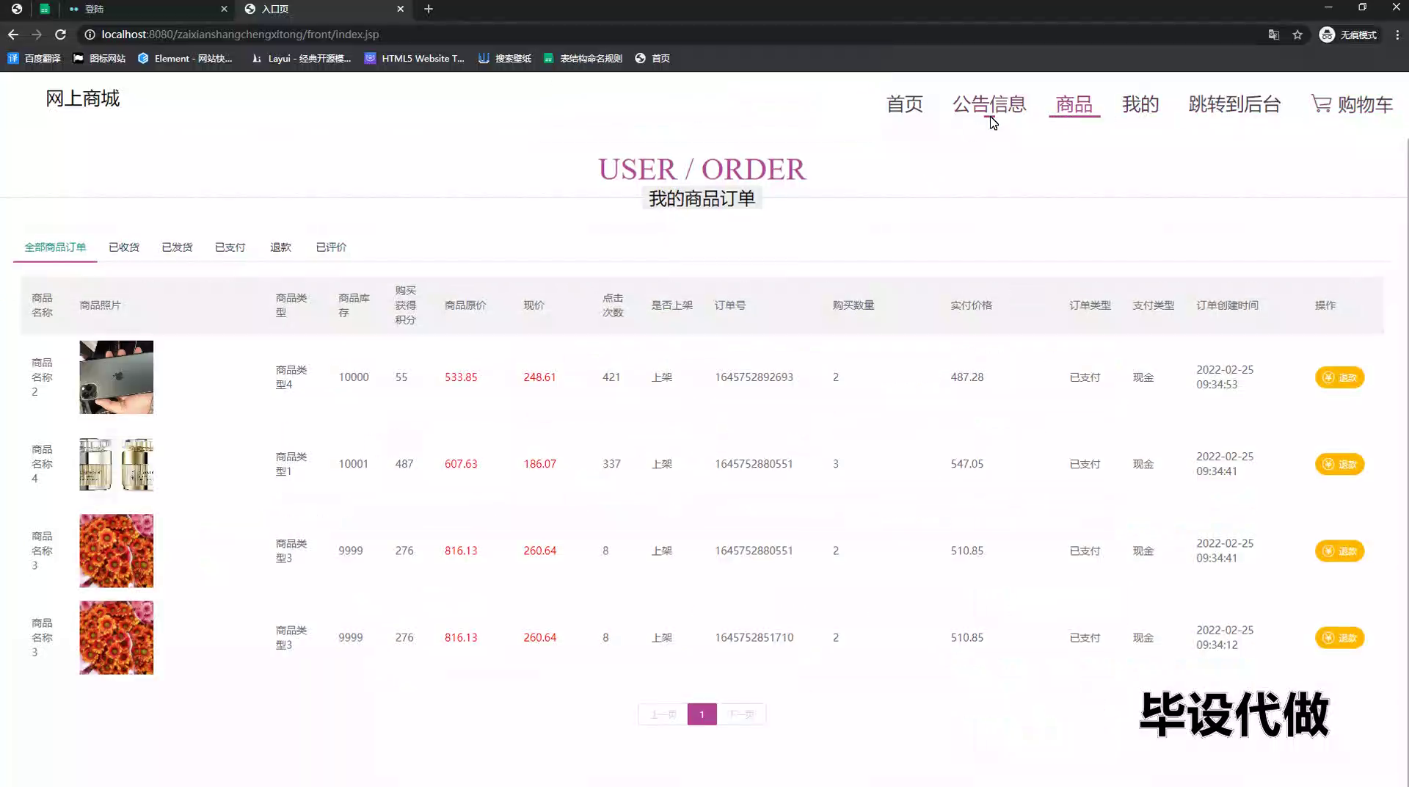
Task: Select the 退款 order tab
Action: click(280, 247)
